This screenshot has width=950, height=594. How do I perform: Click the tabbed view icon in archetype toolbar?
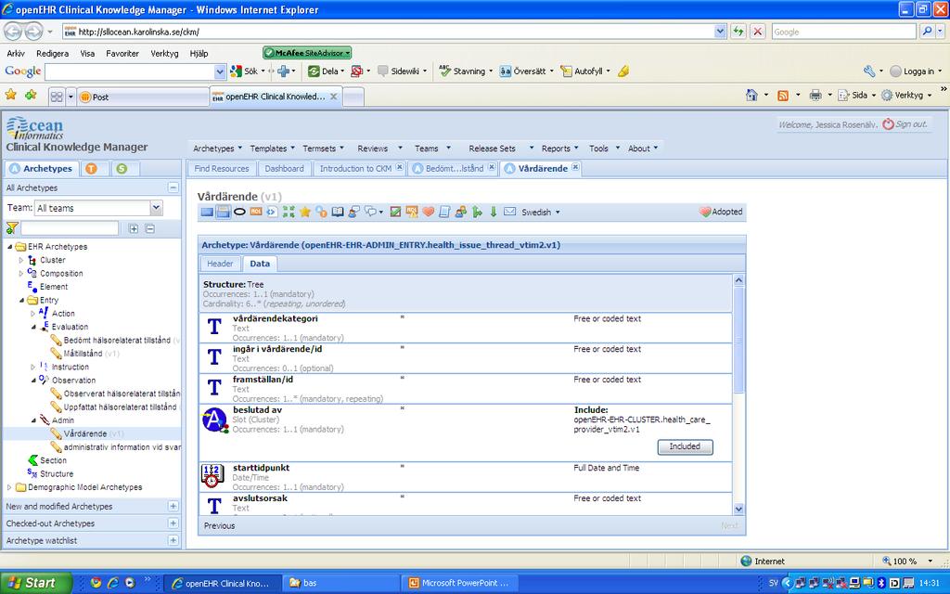(223, 212)
